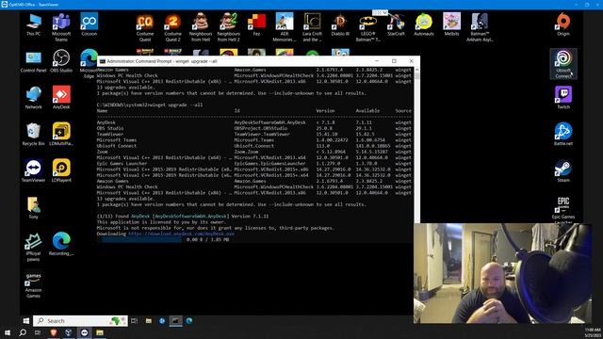Viewport: 603px width, 339px height.
Task: Launch OBS Studio from the desktop
Action: [61, 61]
